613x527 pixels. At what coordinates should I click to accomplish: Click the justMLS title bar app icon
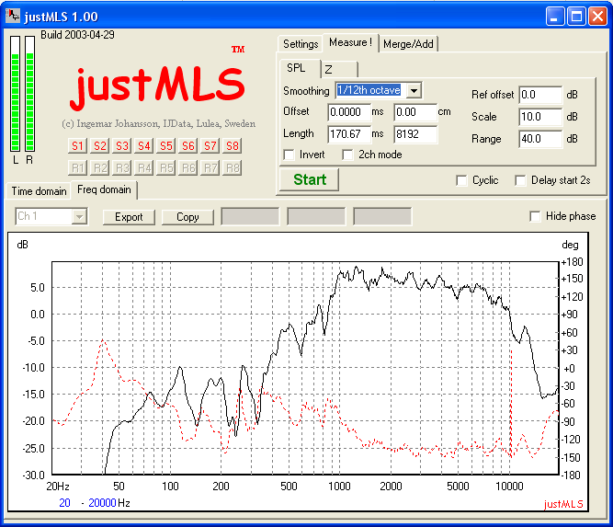[13, 16]
